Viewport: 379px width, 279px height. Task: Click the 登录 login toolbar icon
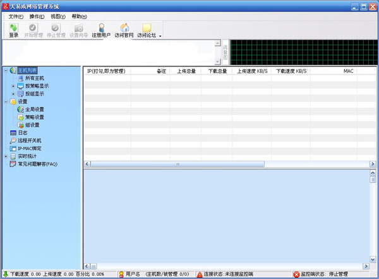[13, 30]
